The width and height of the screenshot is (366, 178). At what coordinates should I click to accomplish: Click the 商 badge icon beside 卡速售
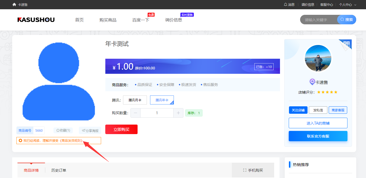pyautogui.click(x=312, y=82)
